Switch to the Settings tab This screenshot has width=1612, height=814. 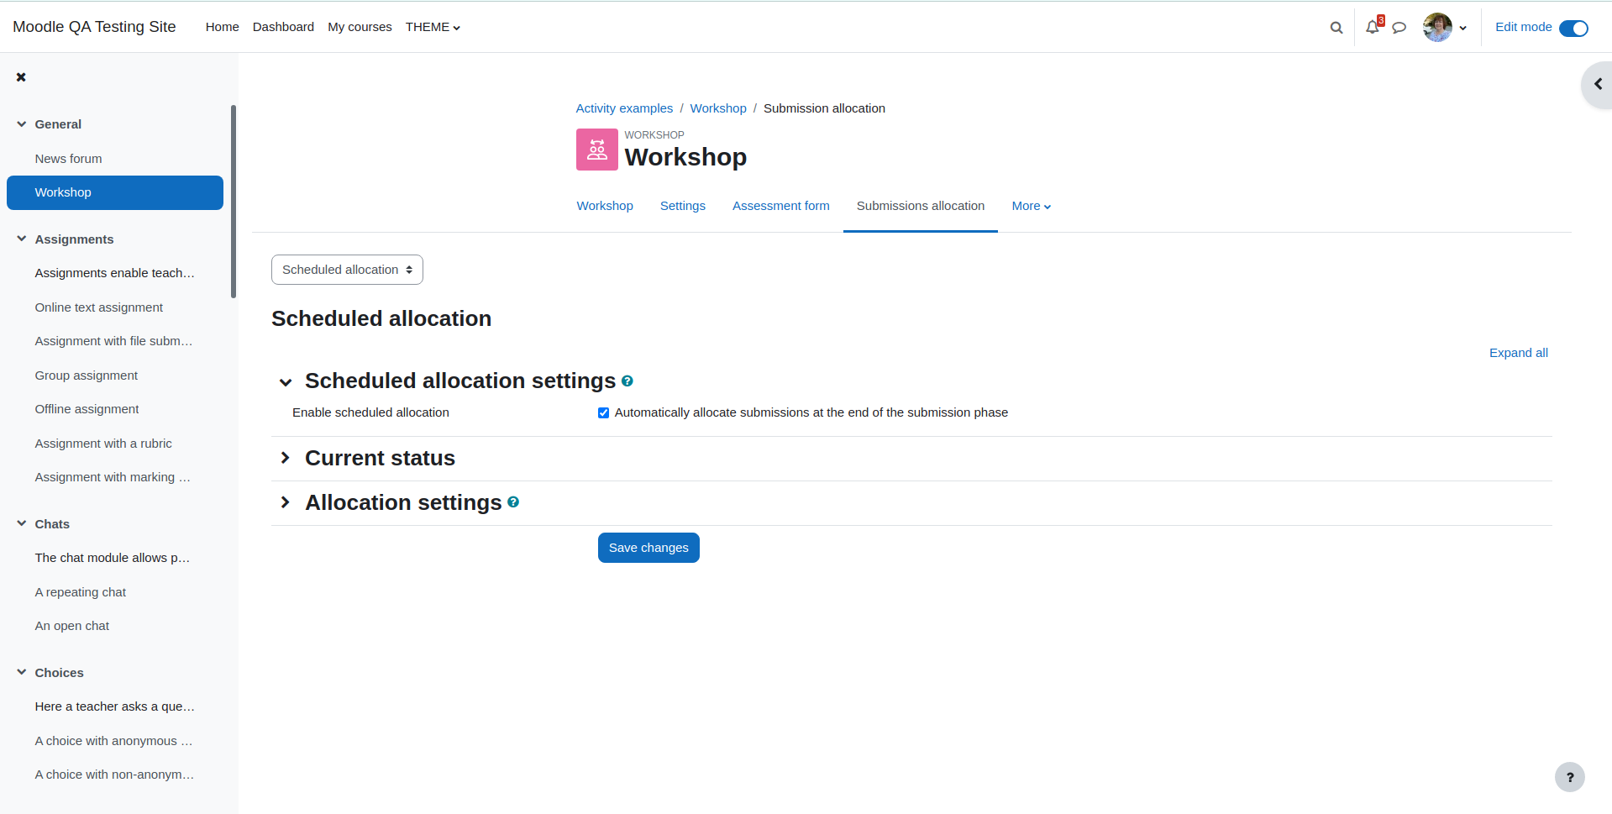pos(682,206)
